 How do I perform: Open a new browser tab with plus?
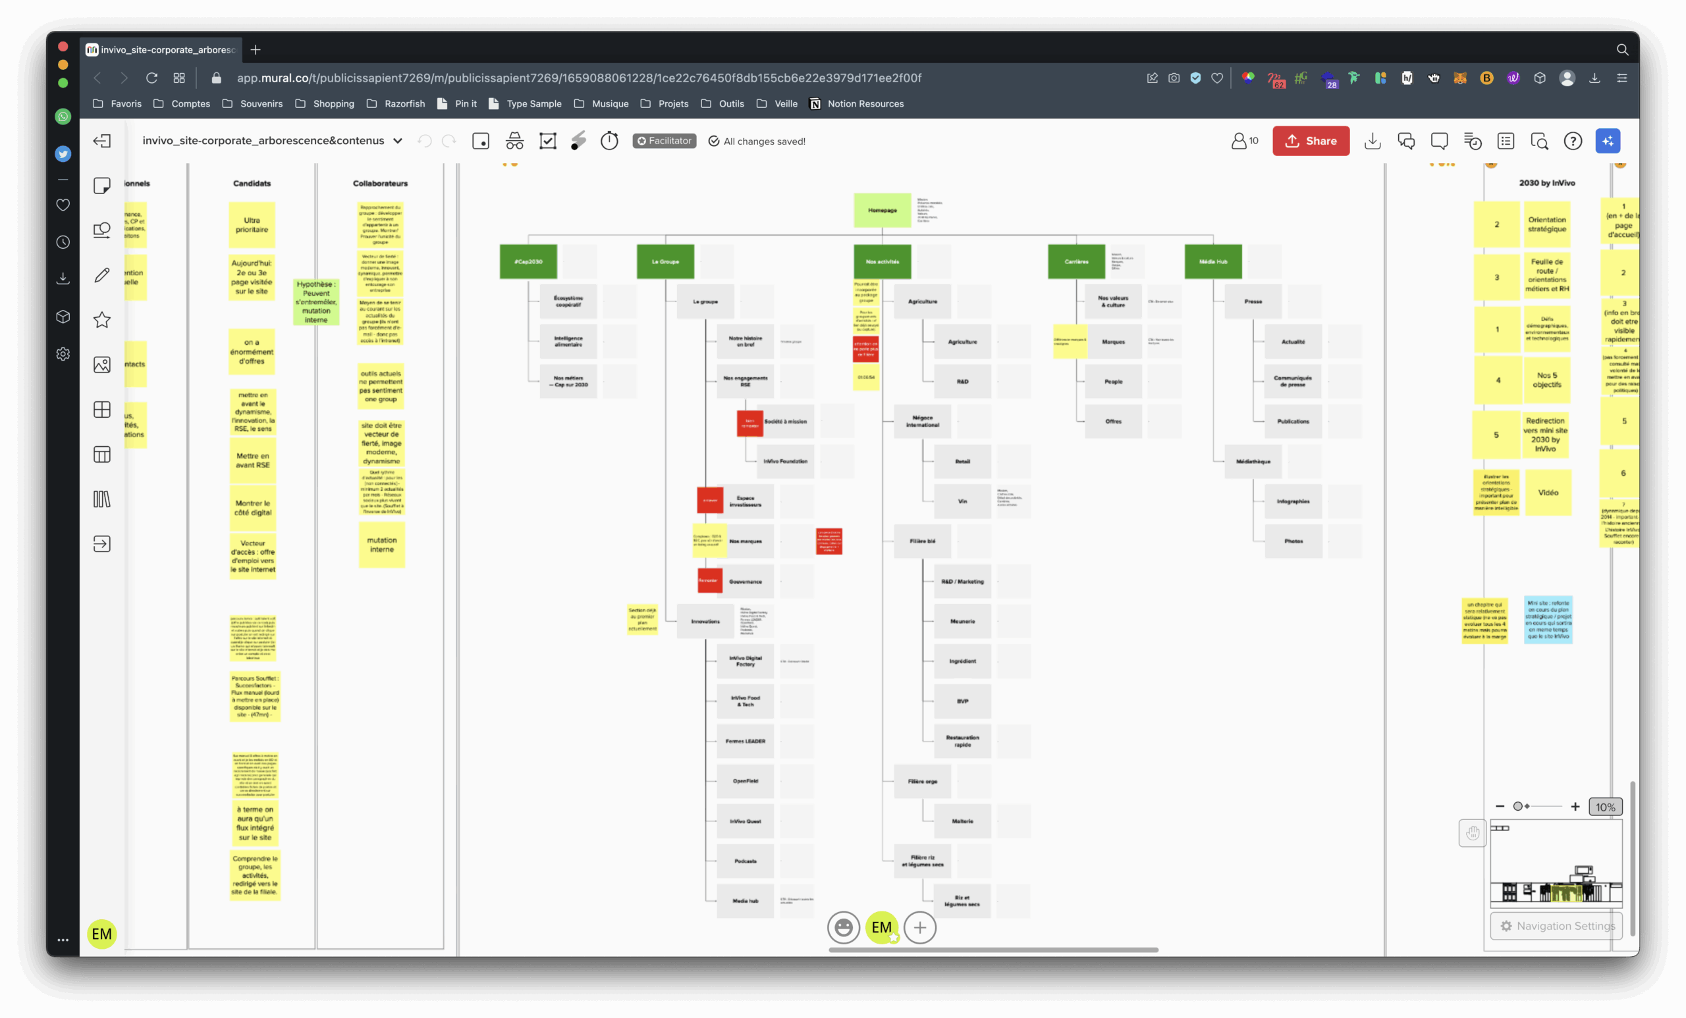click(256, 50)
